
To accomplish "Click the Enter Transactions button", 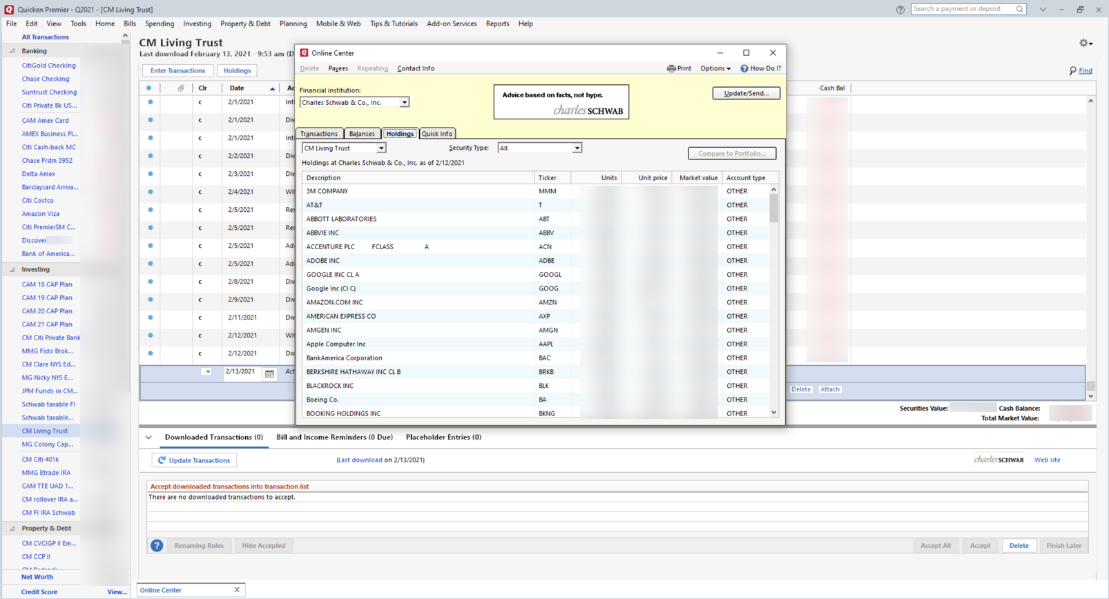I will (x=177, y=71).
